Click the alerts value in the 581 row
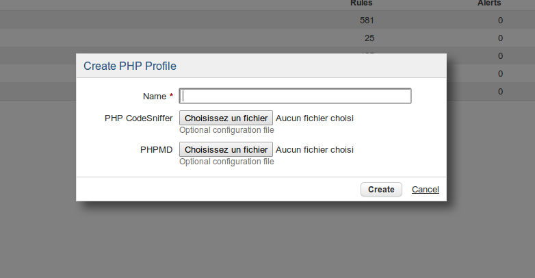535x278 pixels. [x=500, y=21]
